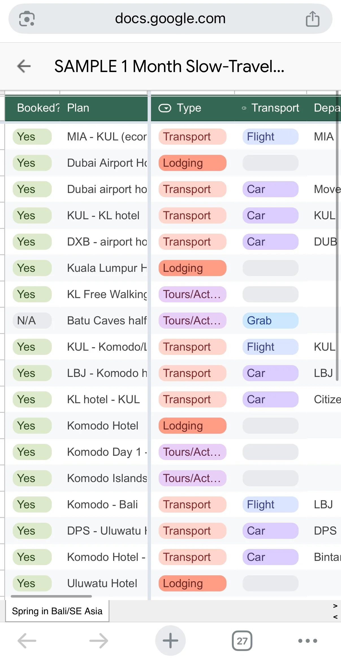Tap browser back arrow in bottom bar
The width and height of the screenshot is (341, 664).
(27, 641)
